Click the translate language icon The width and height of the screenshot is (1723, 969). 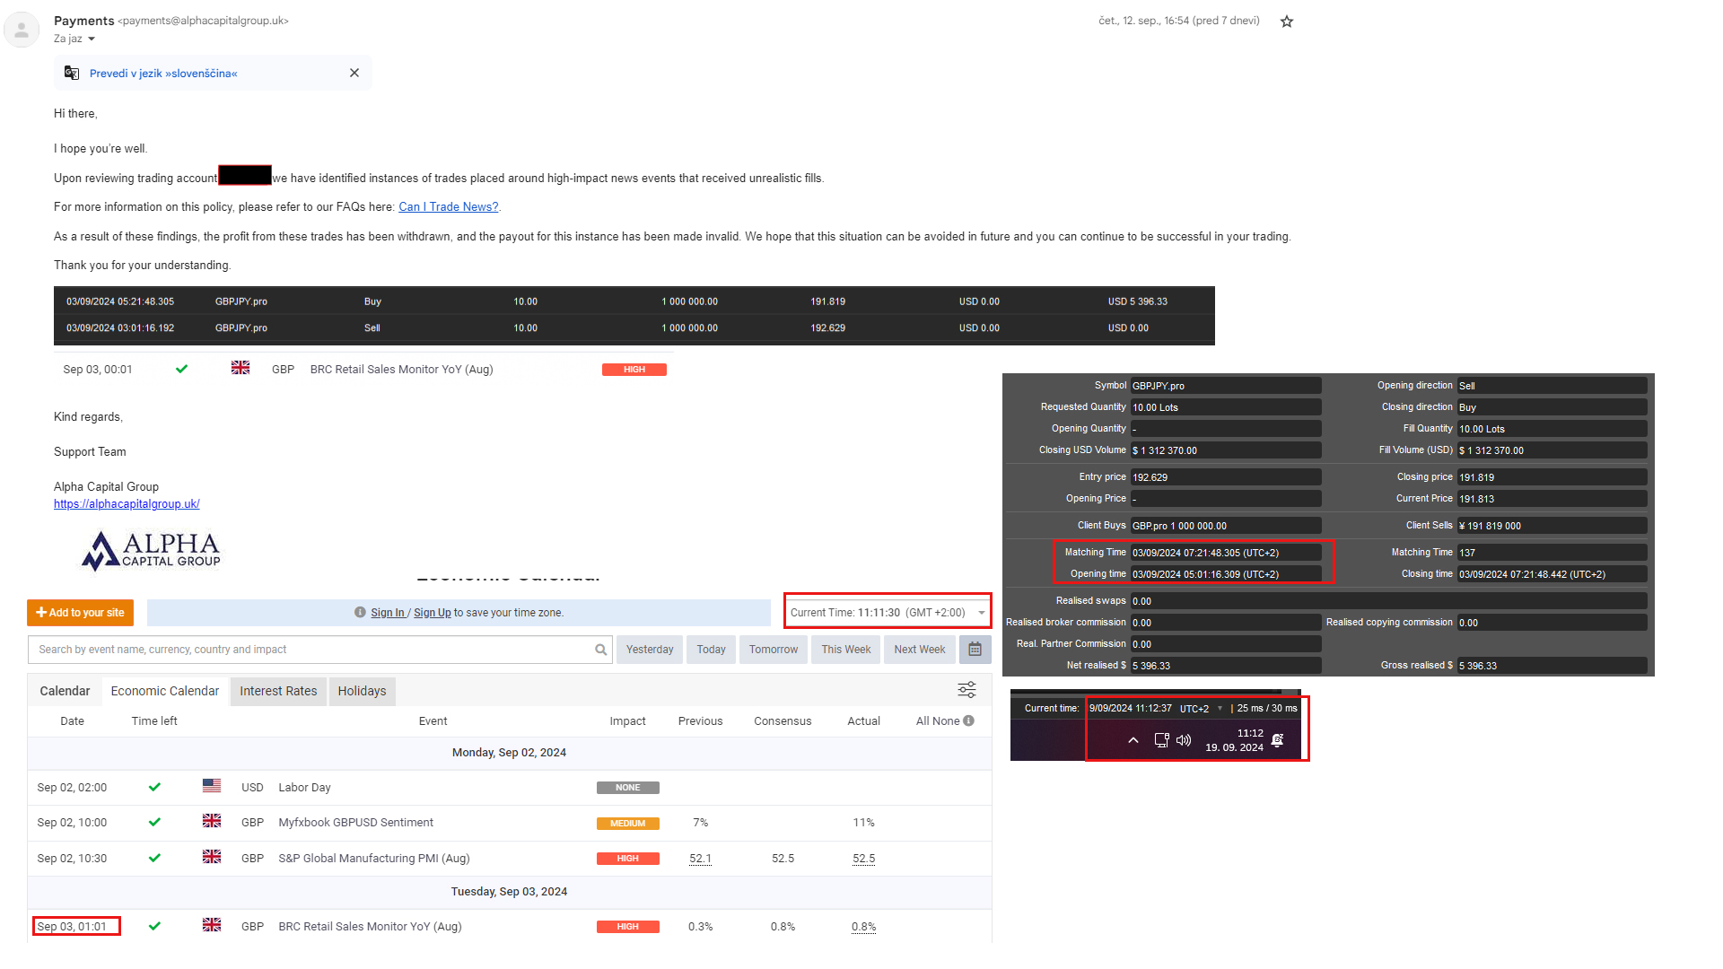tap(72, 74)
